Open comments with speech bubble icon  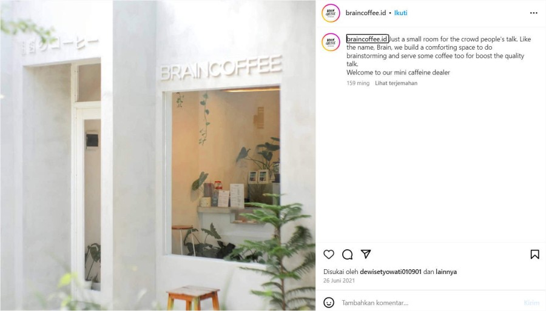click(x=347, y=254)
